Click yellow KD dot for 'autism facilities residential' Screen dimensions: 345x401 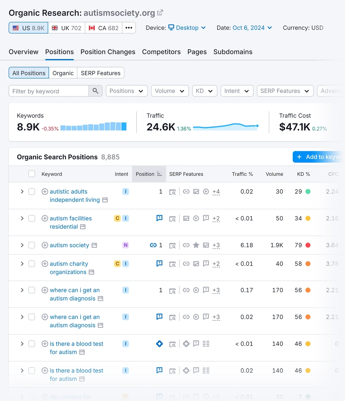(x=308, y=218)
